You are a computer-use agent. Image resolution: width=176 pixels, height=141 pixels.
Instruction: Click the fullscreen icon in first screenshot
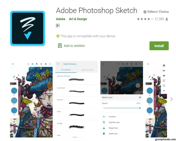click(x=50, y=64)
